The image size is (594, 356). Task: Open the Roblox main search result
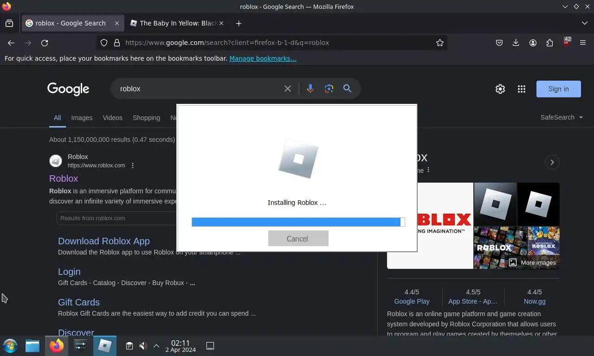click(x=64, y=178)
